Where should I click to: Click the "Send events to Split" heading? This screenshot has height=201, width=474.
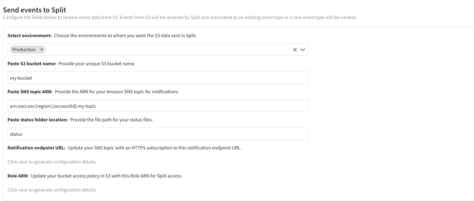pos(35,9)
